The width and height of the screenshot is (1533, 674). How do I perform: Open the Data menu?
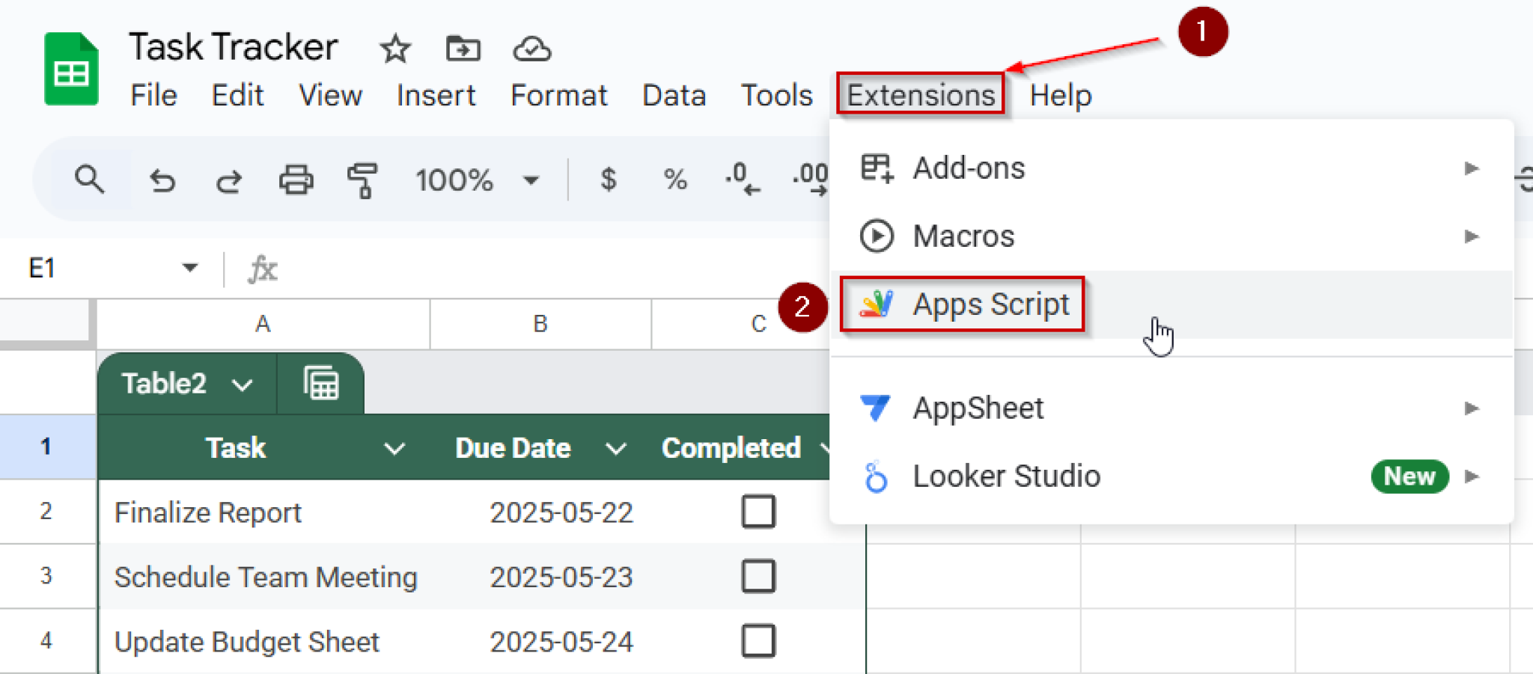click(x=673, y=95)
